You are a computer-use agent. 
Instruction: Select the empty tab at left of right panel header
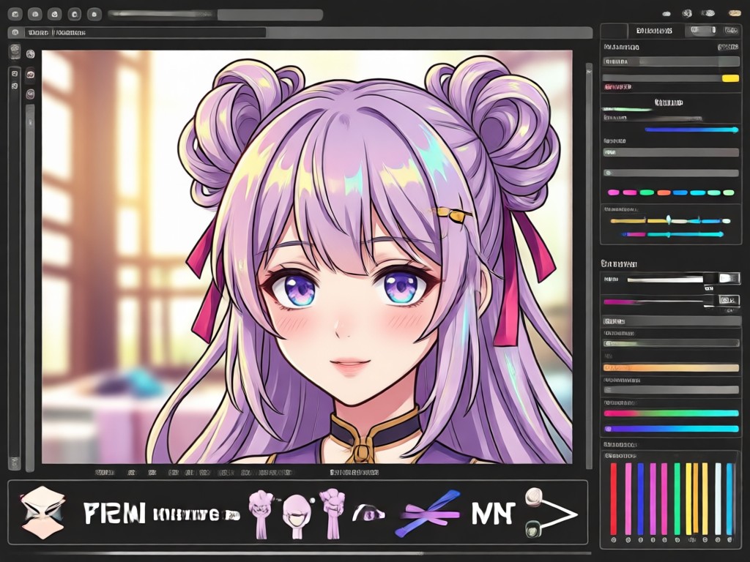[x=614, y=31]
